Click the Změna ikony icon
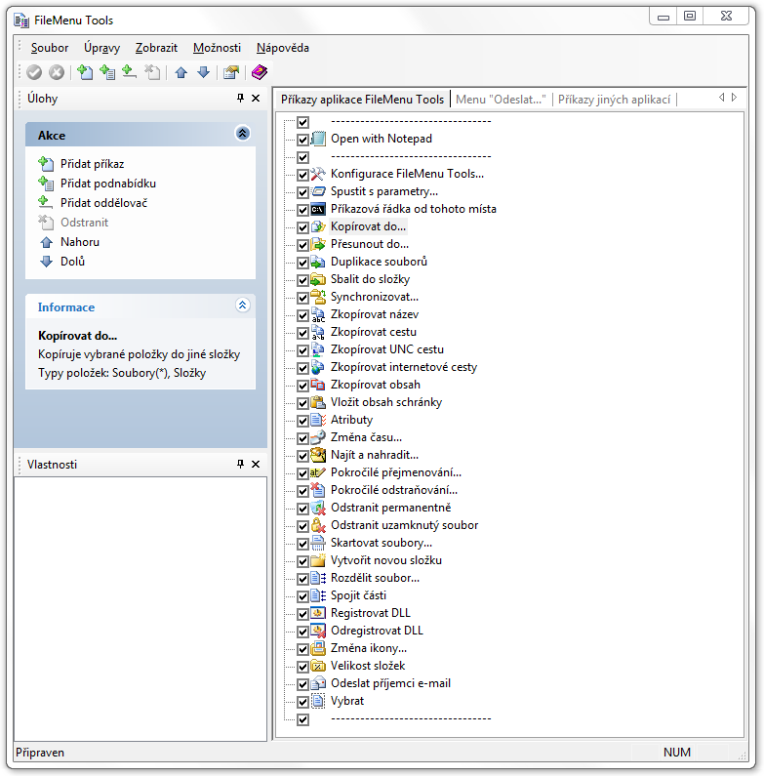 [x=318, y=648]
